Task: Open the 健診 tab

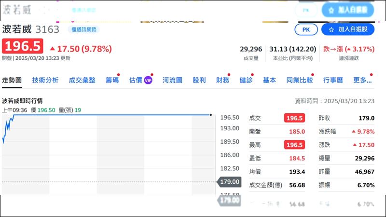Action: coord(246,80)
